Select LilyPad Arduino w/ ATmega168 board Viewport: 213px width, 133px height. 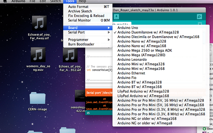coord(161,96)
